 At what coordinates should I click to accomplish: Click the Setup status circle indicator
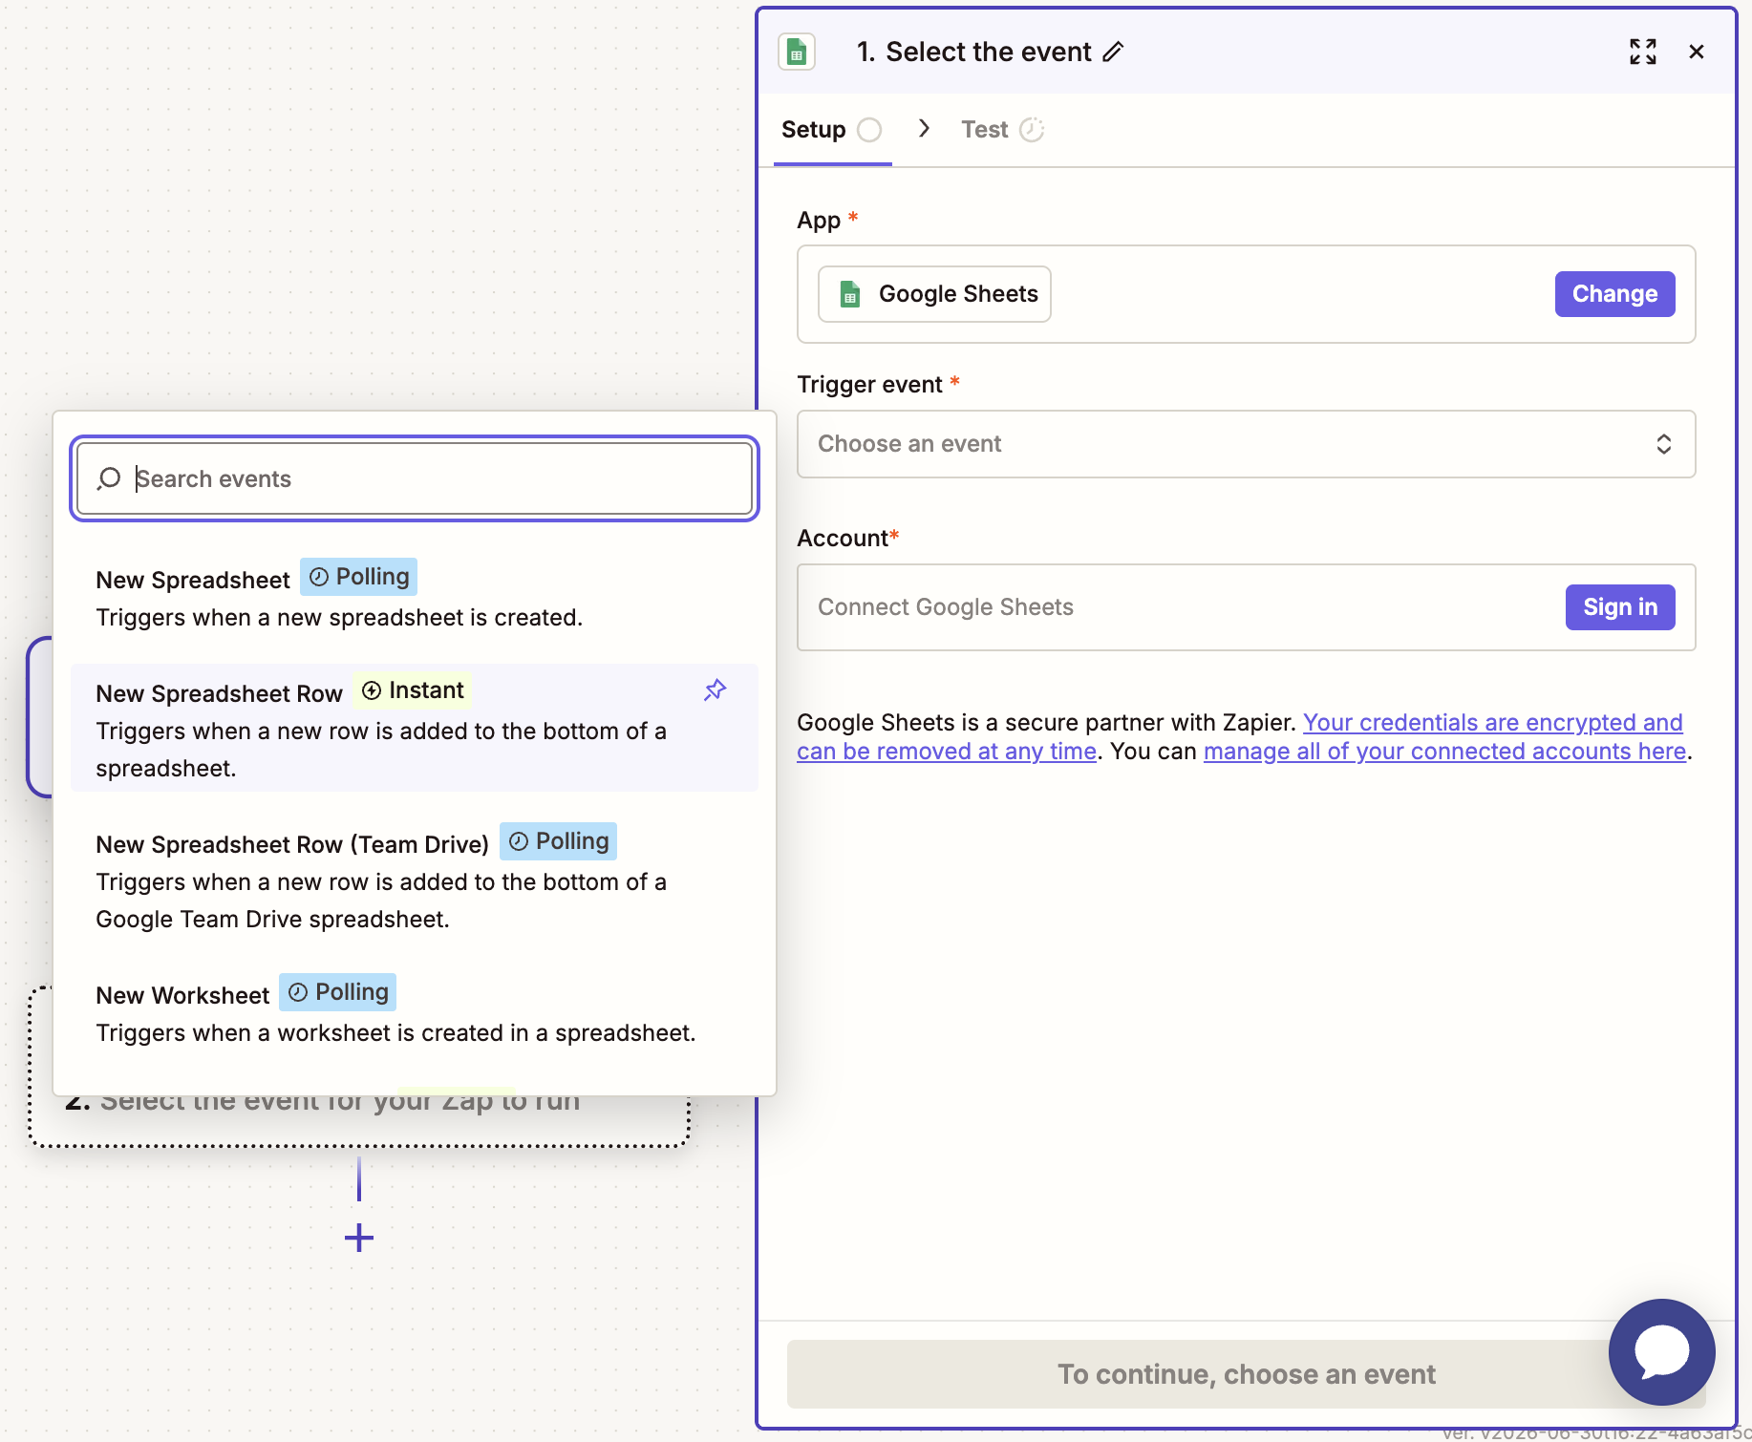point(869,130)
